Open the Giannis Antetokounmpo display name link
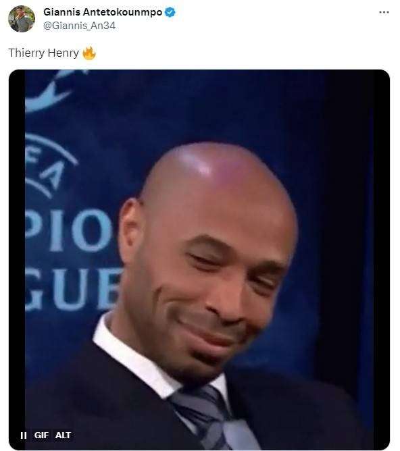Screen dimensions: 400x451 pyautogui.click(x=103, y=12)
